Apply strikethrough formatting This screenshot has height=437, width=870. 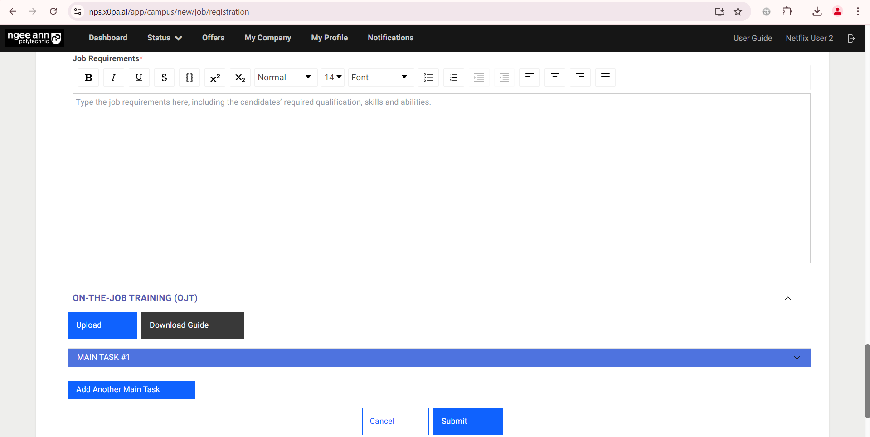164,78
